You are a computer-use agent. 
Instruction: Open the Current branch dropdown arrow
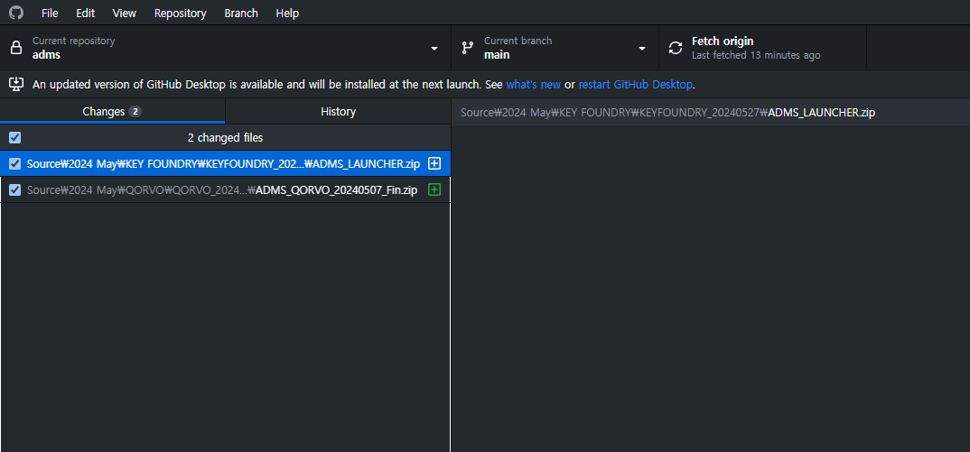[642, 48]
